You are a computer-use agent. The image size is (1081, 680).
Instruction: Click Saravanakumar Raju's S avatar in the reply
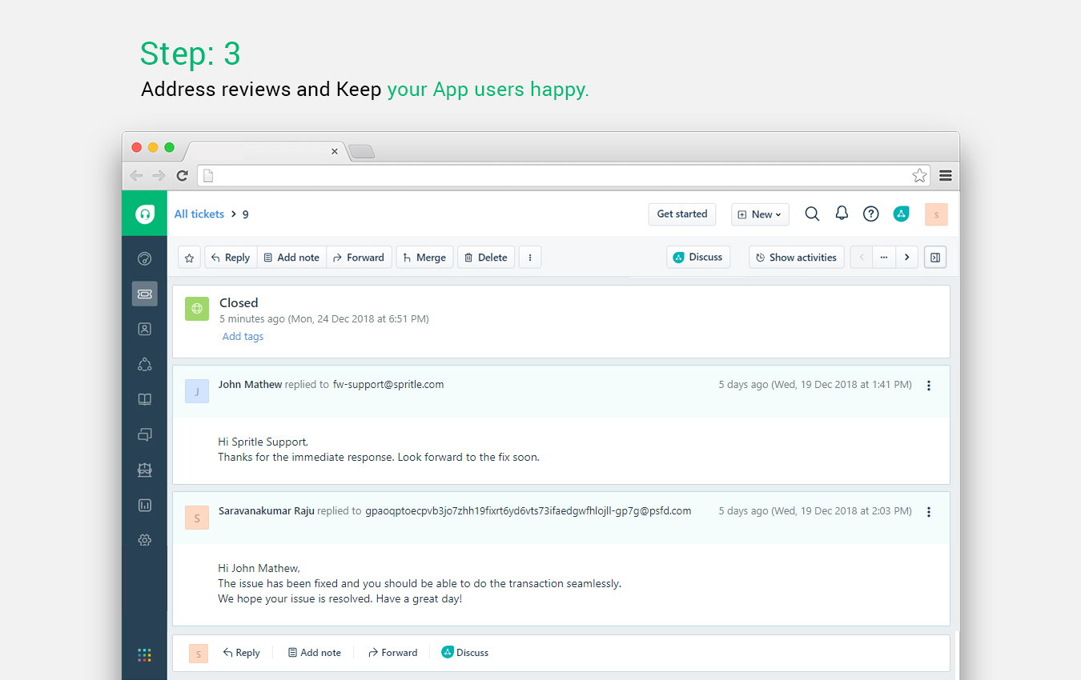197,518
